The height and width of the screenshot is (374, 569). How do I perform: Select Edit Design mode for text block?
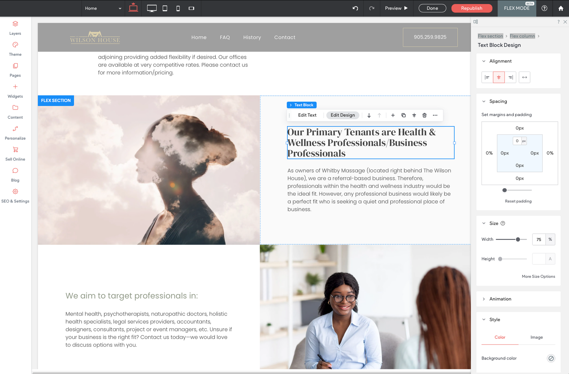[342, 115]
